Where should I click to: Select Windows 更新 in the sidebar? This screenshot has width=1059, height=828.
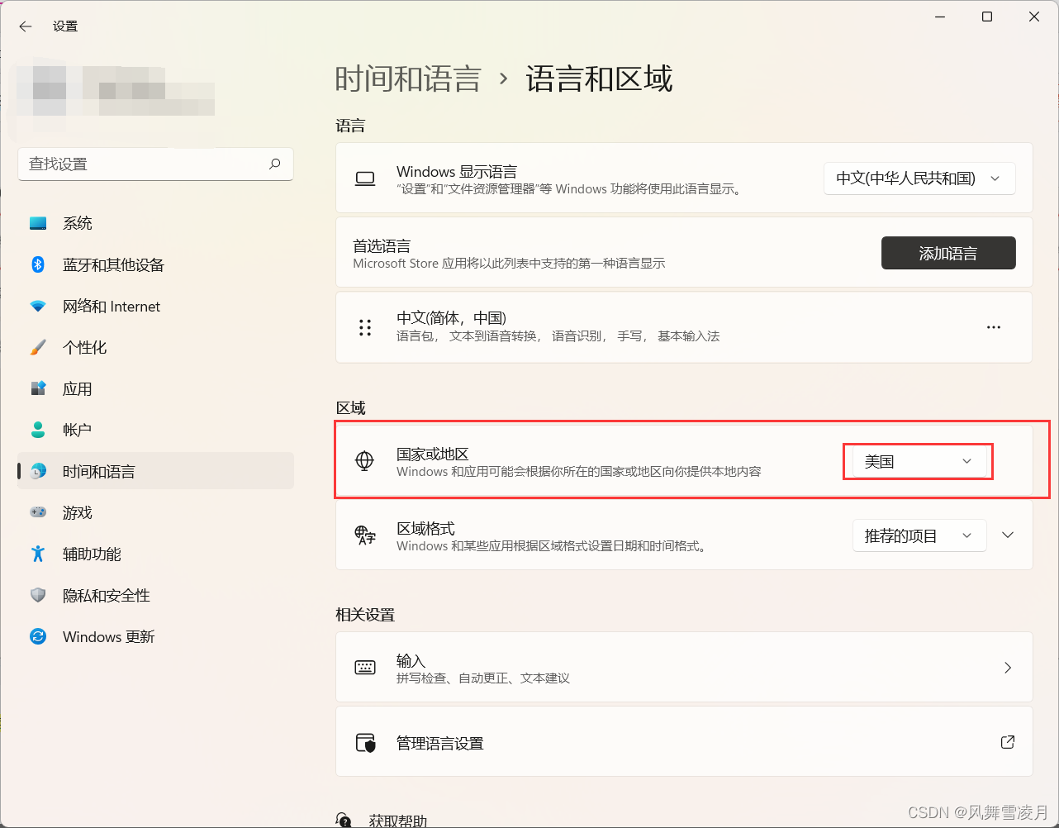(x=155, y=636)
